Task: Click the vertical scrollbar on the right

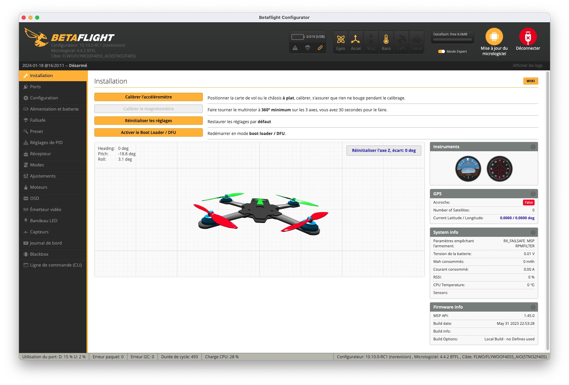Action: [x=548, y=210]
